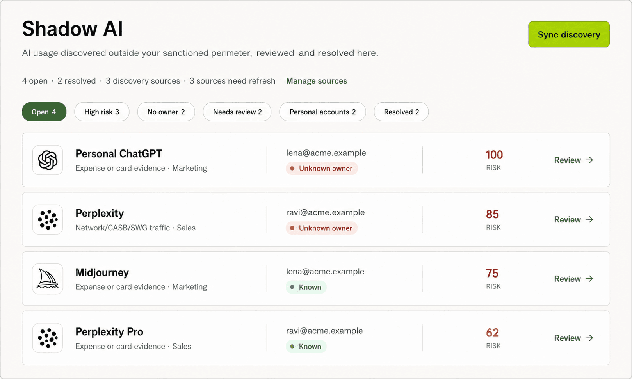
Task: Click Unknown owner badge in Personal ChatGPT row
Action: [x=322, y=169]
